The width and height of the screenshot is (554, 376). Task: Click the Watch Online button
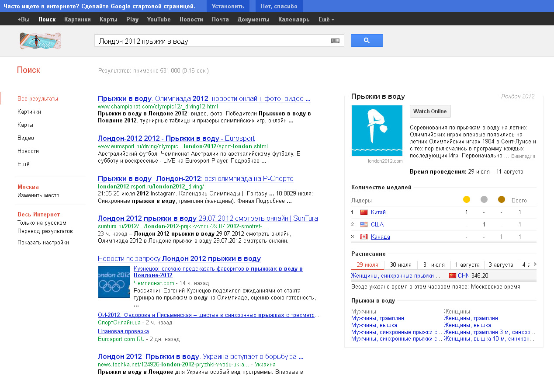430,111
